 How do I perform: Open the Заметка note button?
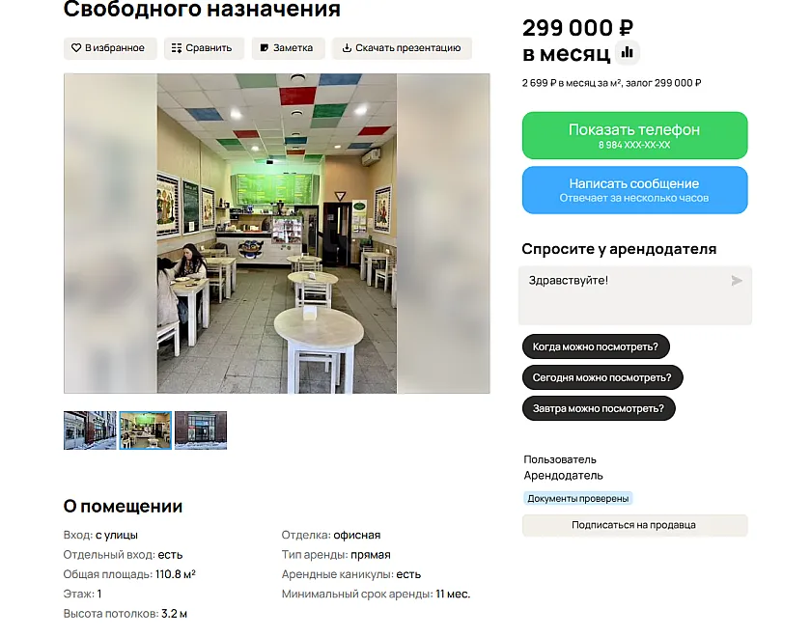[288, 48]
